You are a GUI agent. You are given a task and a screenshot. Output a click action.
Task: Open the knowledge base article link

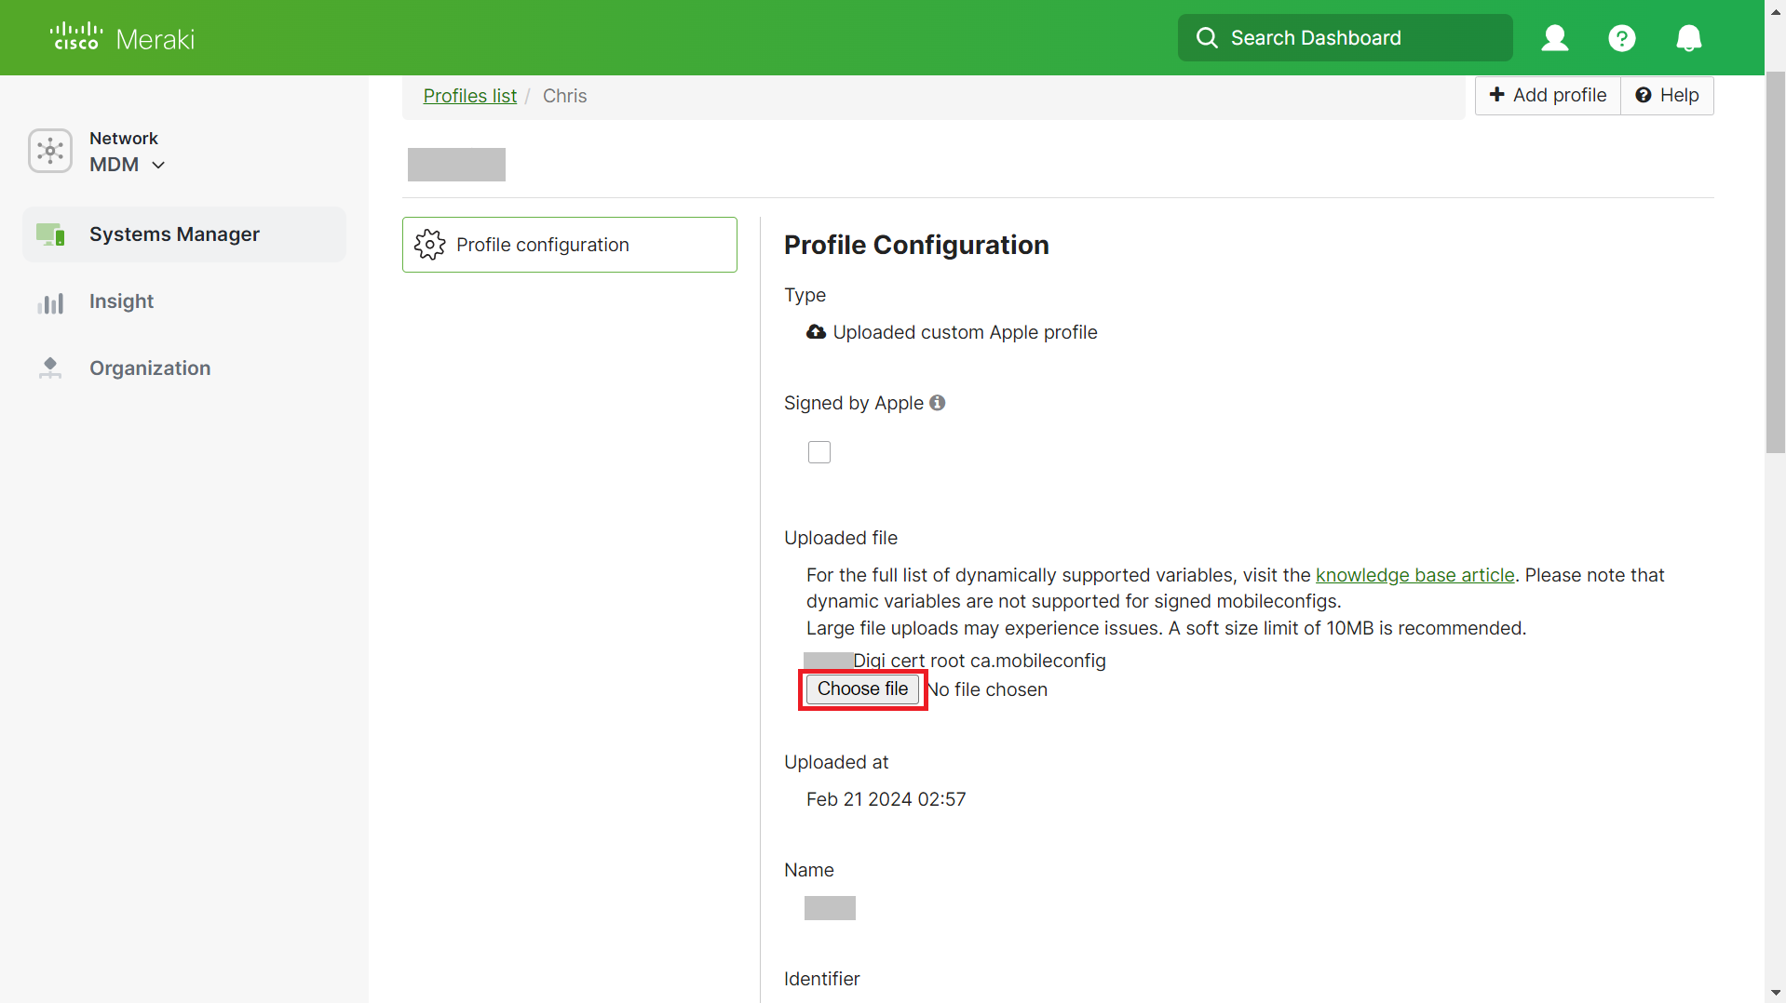(1414, 575)
